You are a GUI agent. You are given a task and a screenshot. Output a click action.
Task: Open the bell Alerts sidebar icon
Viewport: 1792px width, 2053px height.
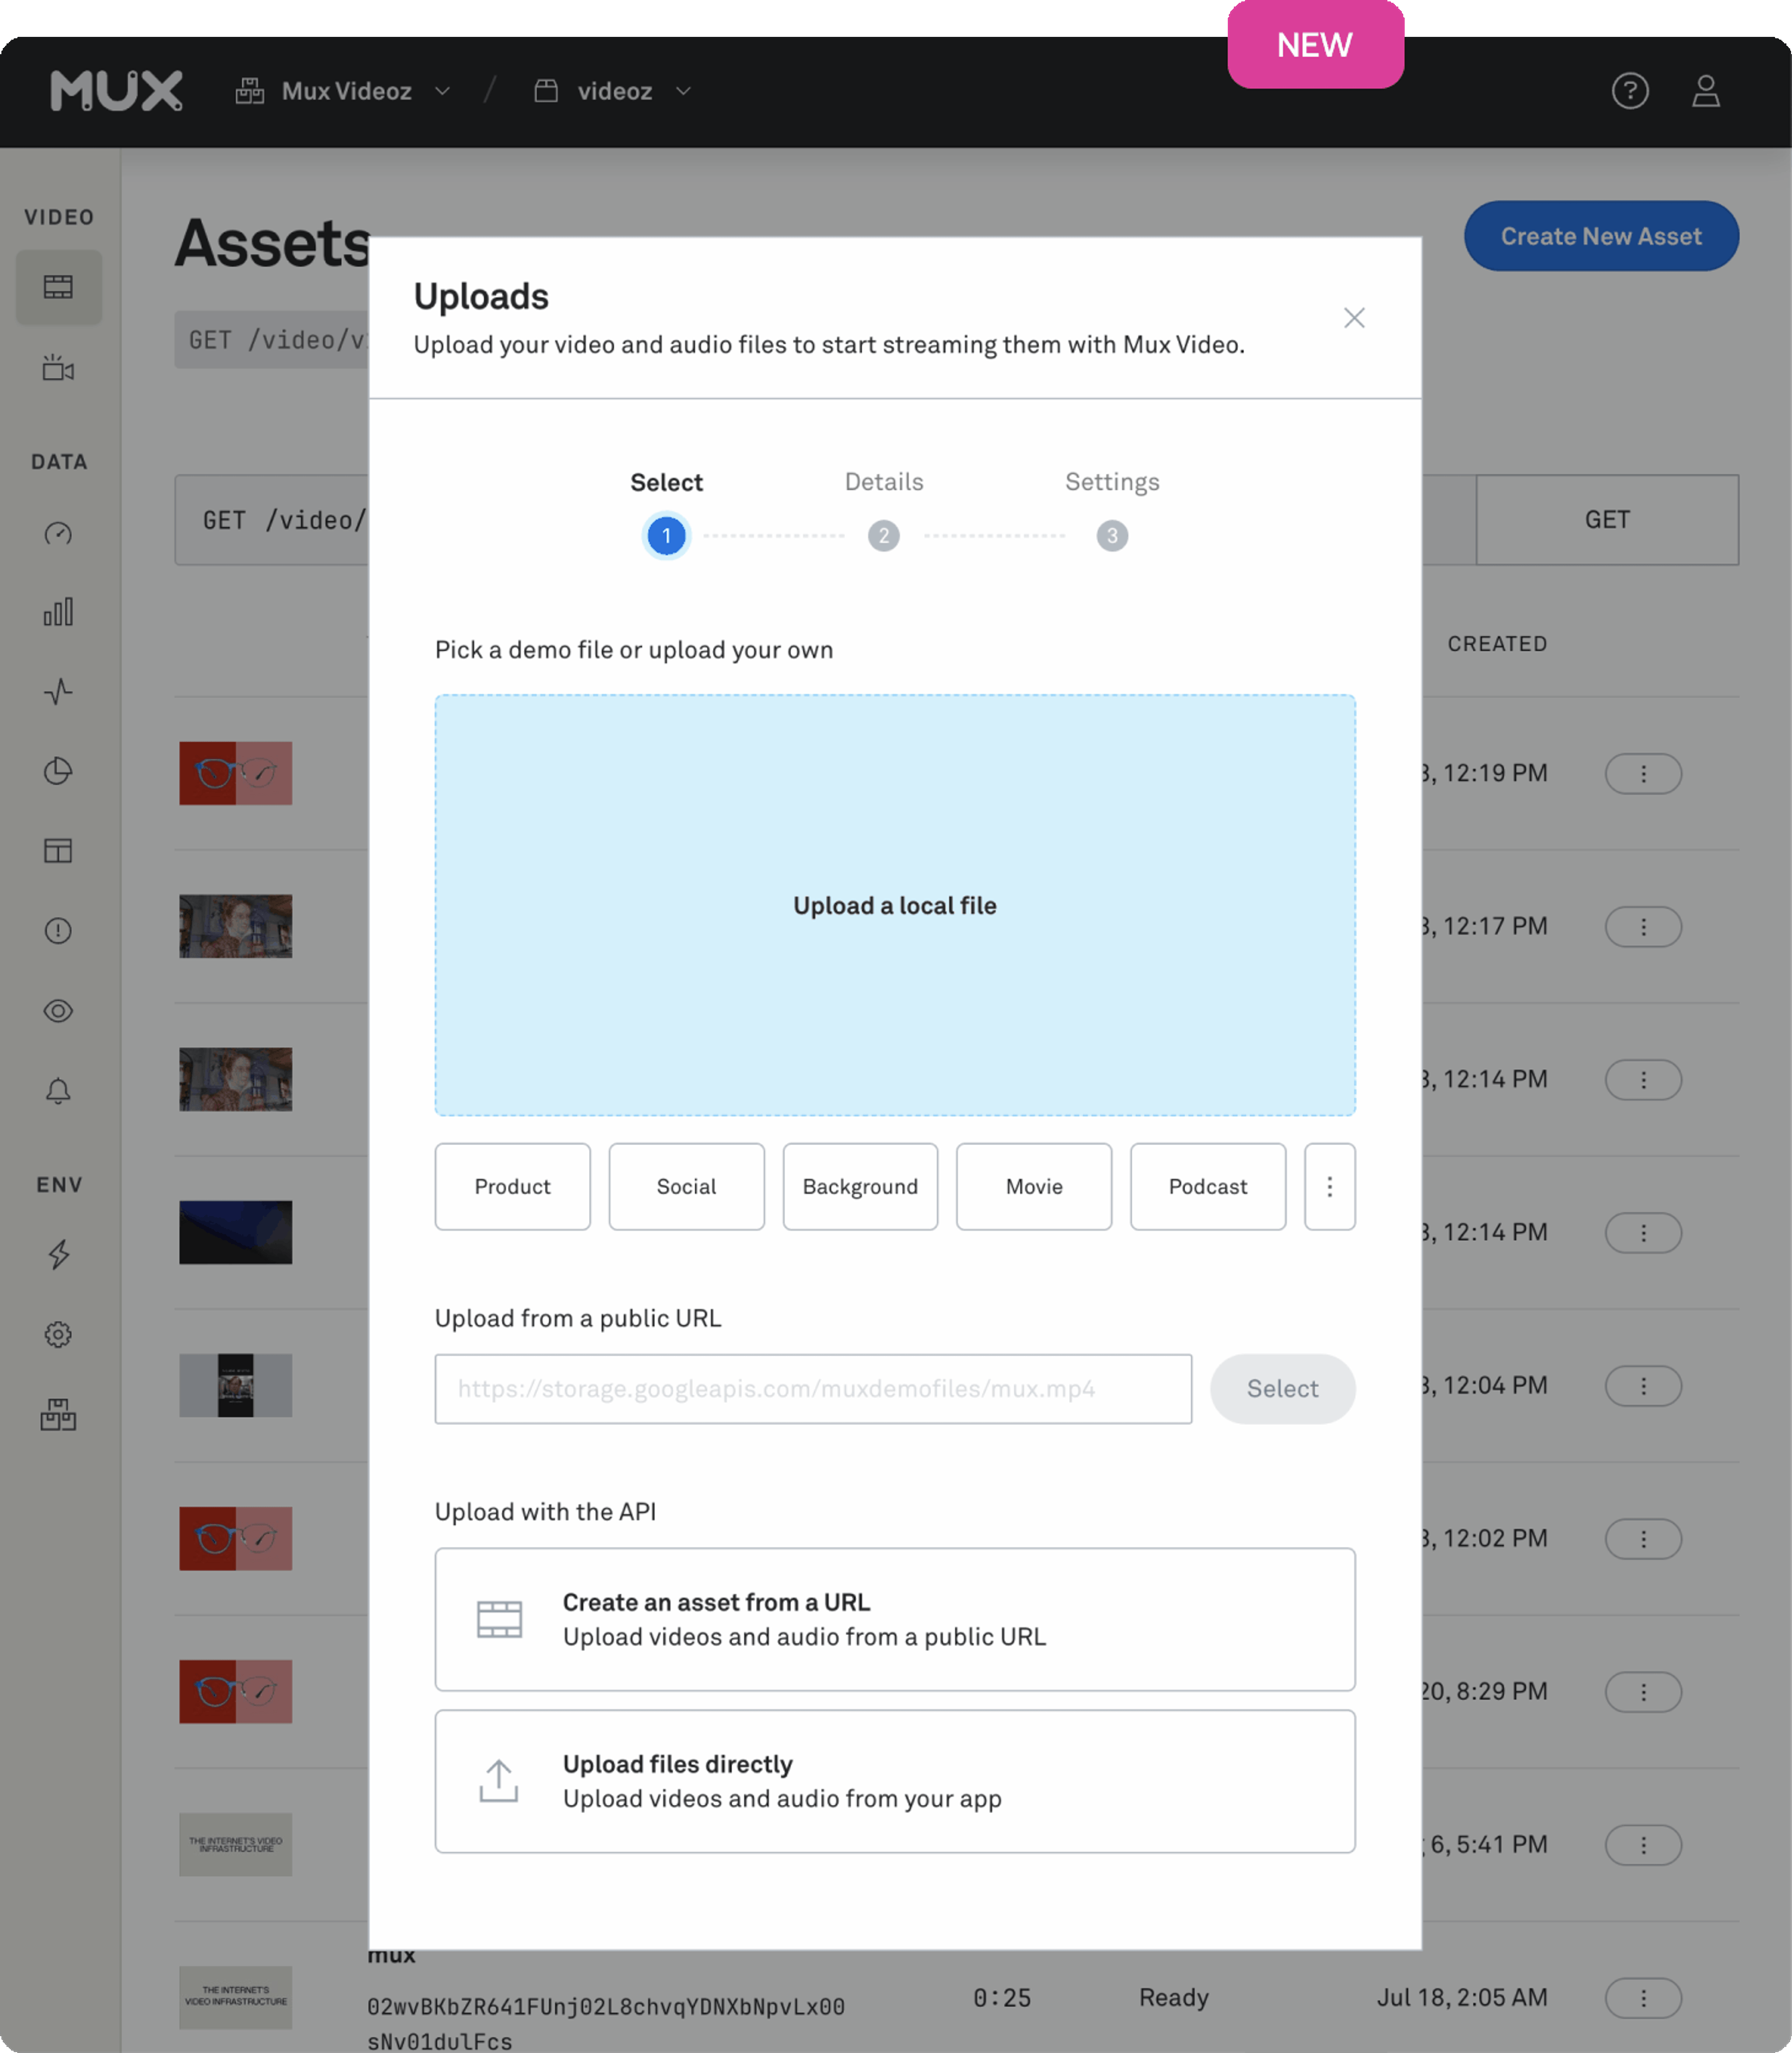(x=58, y=1090)
